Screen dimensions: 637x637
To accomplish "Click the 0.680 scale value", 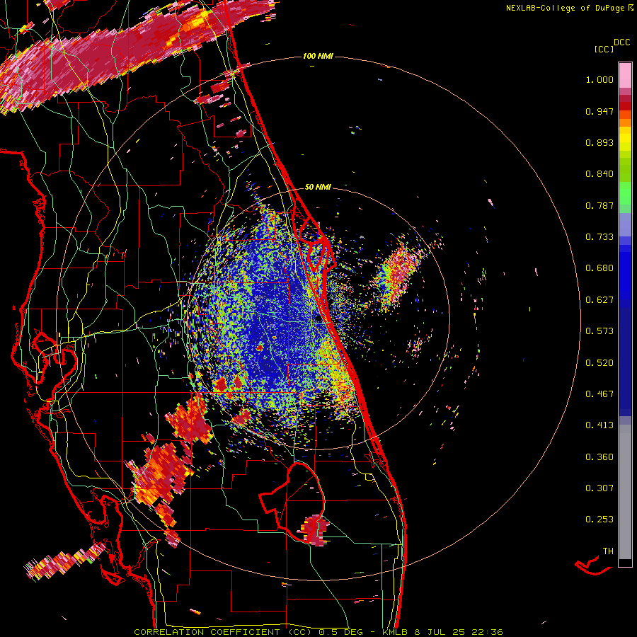I will click(599, 268).
